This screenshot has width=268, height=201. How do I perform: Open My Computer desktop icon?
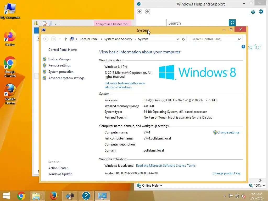pyautogui.click(x=10, y=11)
